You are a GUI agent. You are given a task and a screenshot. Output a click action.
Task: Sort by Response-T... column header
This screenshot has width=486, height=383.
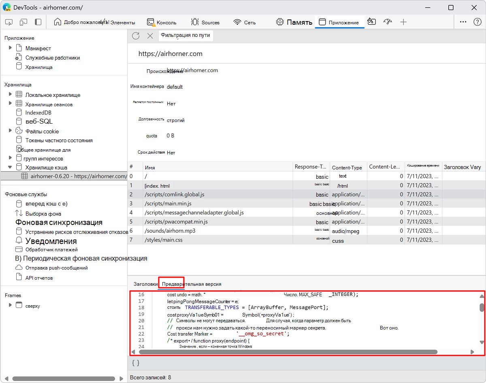311,167
